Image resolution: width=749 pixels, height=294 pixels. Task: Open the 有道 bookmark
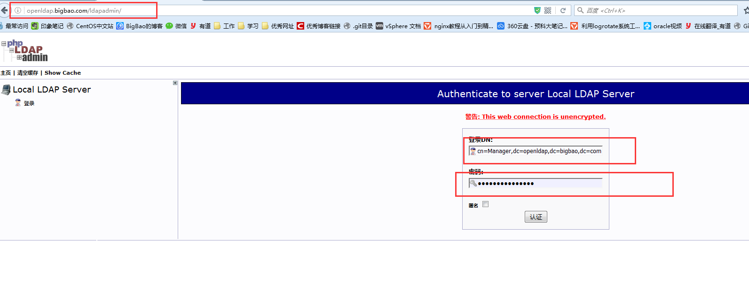pyautogui.click(x=201, y=26)
